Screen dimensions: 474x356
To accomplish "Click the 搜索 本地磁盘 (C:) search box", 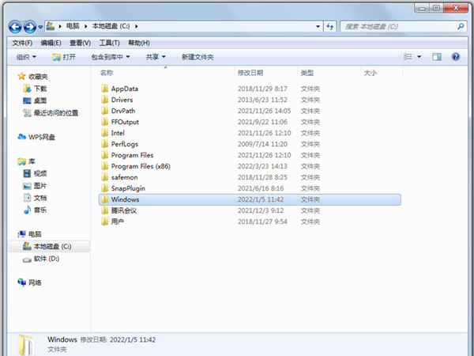I will pyautogui.click(x=403, y=26).
